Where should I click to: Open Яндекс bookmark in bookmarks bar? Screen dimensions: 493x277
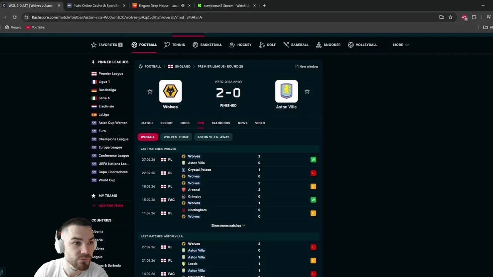click(13, 27)
